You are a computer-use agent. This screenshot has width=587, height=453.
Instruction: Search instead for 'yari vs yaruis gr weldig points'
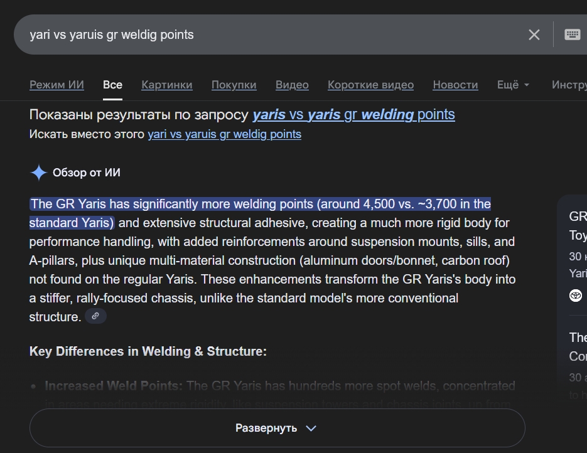click(224, 134)
